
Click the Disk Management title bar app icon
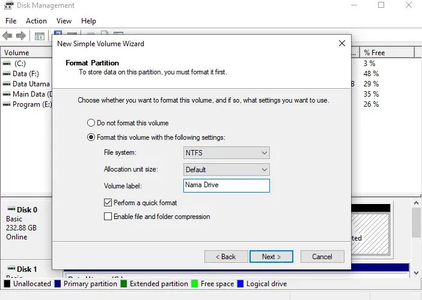point(9,5)
